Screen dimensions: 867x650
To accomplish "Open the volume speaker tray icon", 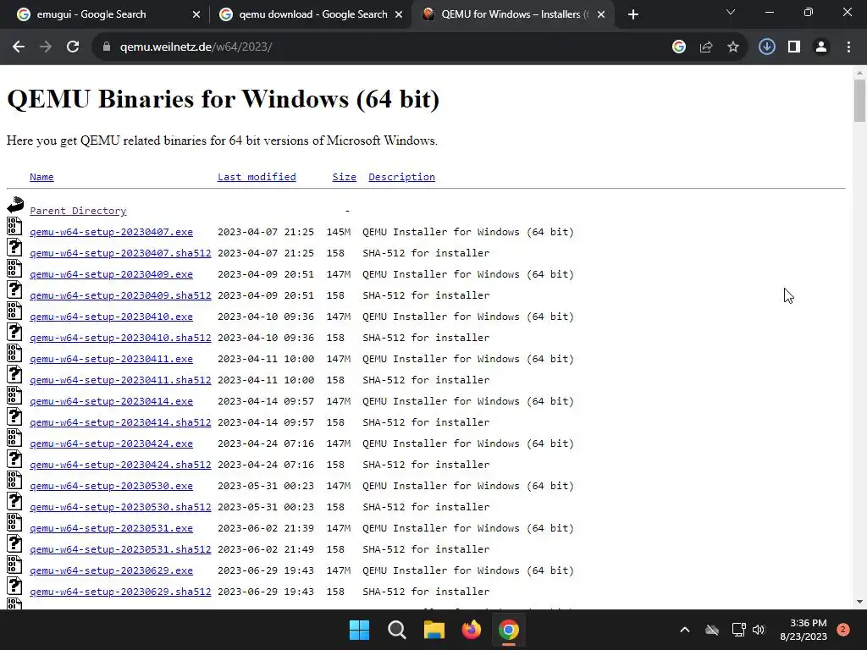I will [x=758, y=630].
